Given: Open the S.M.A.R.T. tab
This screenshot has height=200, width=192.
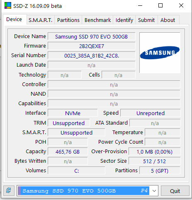Looking at the screenshot, I should coord(41,20).
